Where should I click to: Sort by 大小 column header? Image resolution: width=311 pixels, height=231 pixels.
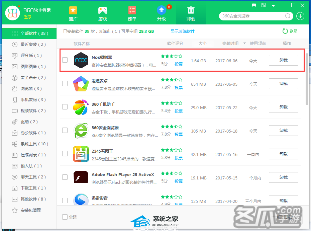tap(203, 44)
